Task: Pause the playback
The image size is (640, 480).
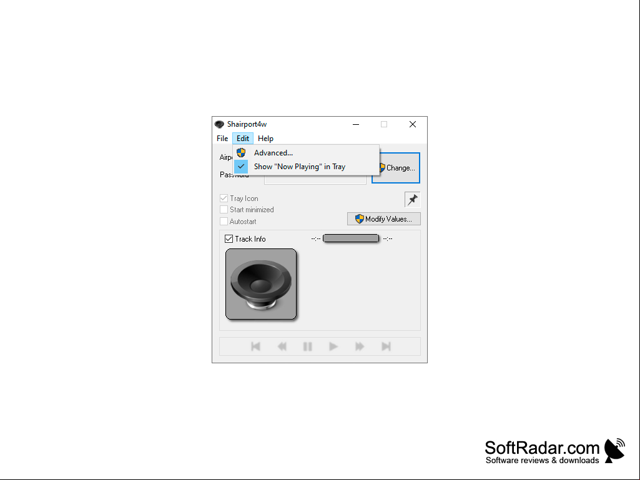Action: coord(308,346)
